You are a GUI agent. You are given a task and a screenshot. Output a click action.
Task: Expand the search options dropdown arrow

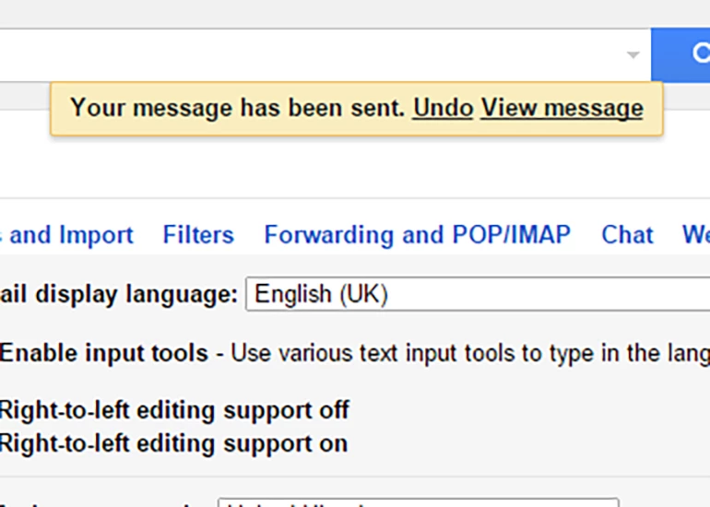coord(633,55)
